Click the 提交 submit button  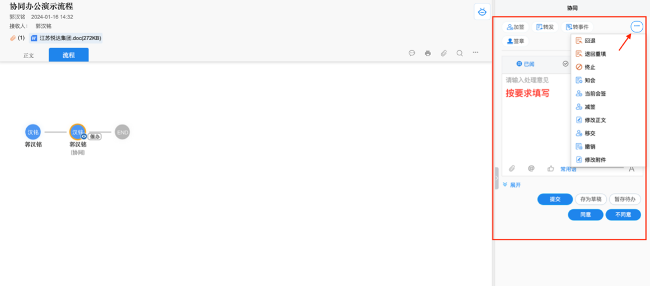tap(555, 199)
